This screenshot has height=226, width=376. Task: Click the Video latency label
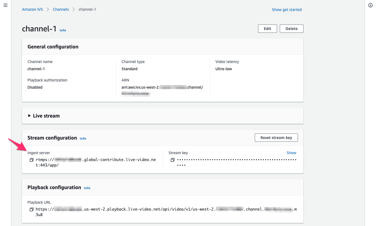point(227,62)
